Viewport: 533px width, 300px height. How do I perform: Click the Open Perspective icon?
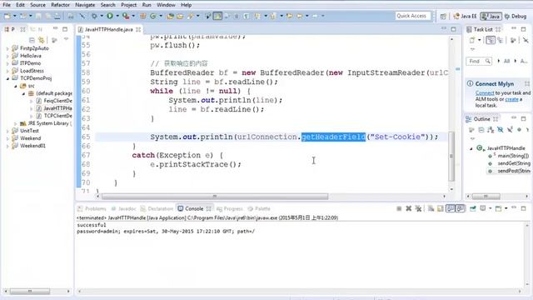(443, 16)
